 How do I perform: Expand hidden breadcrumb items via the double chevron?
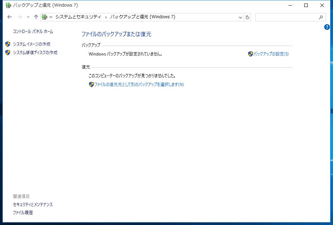51,17
